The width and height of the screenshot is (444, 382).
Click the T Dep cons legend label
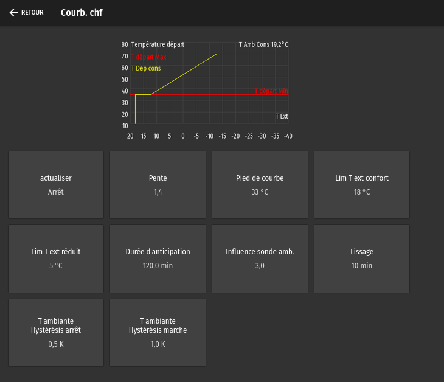(146, 68)
